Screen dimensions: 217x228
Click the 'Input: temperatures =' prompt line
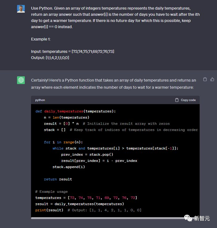(73, 52)
